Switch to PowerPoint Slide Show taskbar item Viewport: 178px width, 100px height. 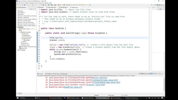[88, 98]
